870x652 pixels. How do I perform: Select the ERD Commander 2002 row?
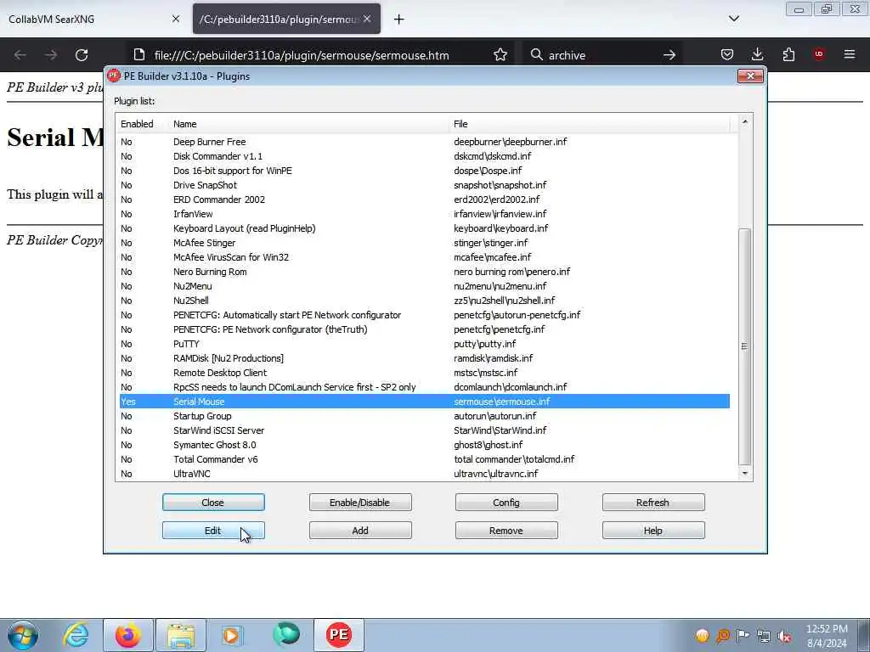point(425,200)
